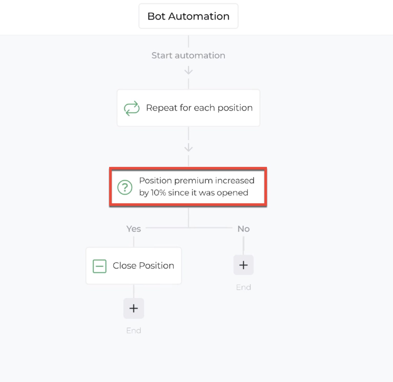
Task: Open the Bot Automation title button
Action: (x=189, y=16)
